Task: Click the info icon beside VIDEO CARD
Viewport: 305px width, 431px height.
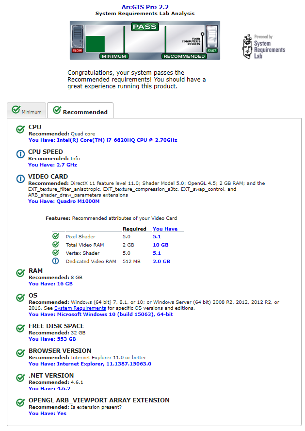Action: click(x=20, y=179)
